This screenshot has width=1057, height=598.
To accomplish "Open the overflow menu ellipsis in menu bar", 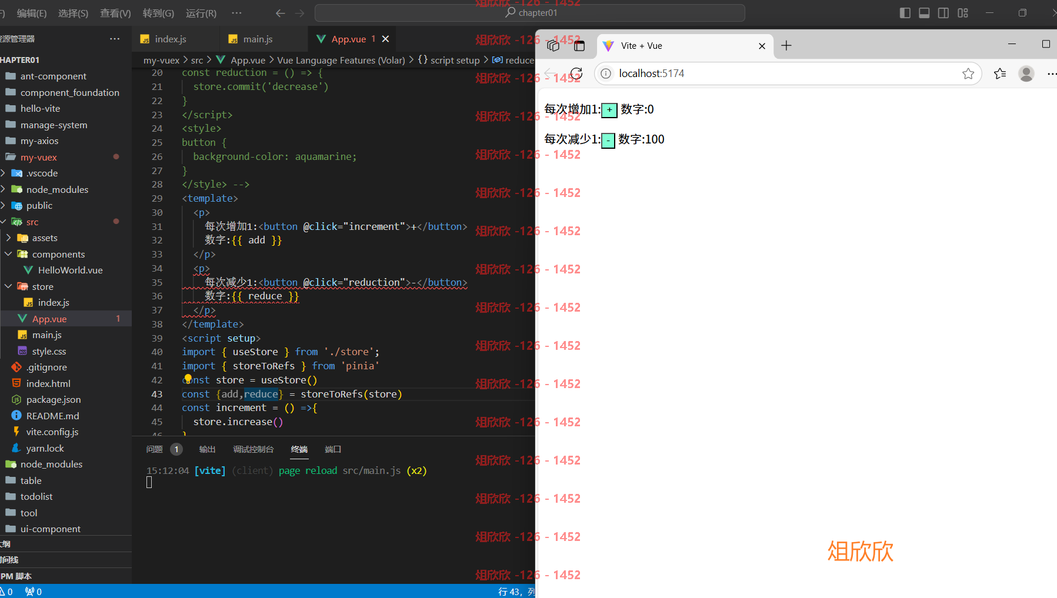I will [236, 13].
